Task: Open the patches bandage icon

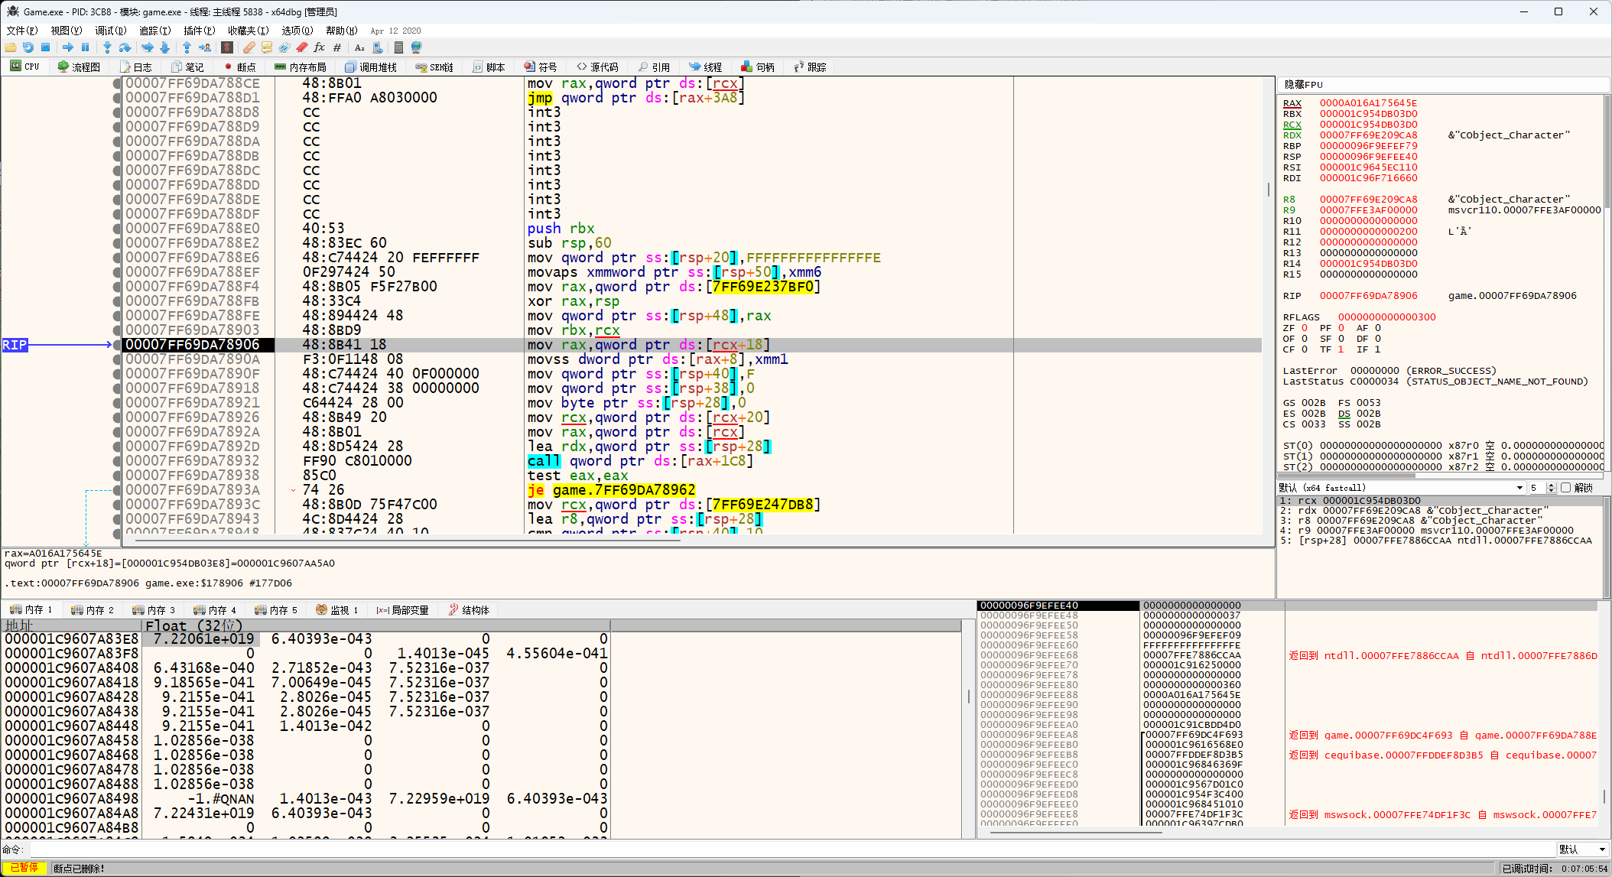Action: pyautogui.click(x=249, y=47)
